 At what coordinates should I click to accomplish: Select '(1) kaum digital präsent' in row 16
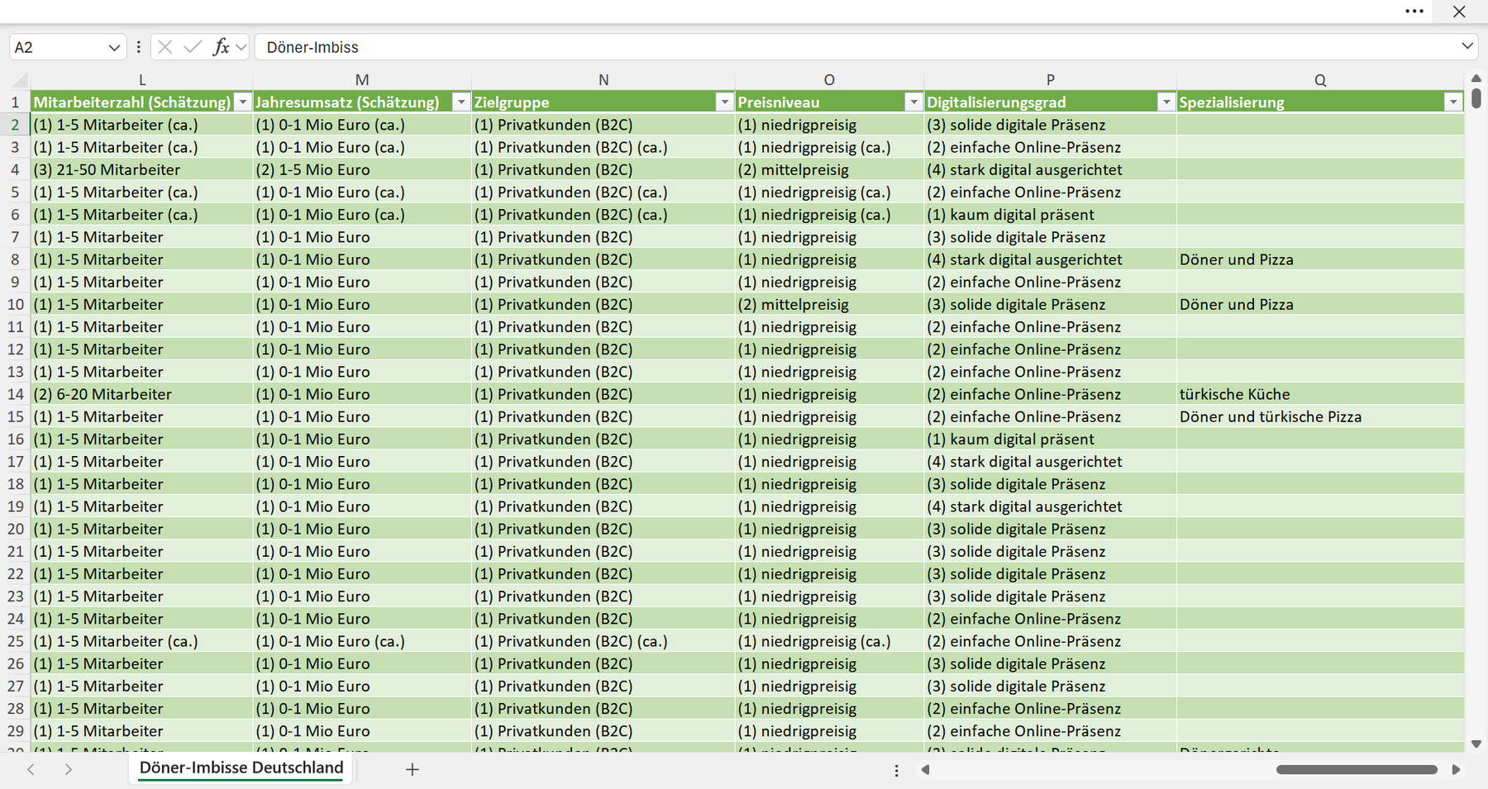(x=1050, y=439)
